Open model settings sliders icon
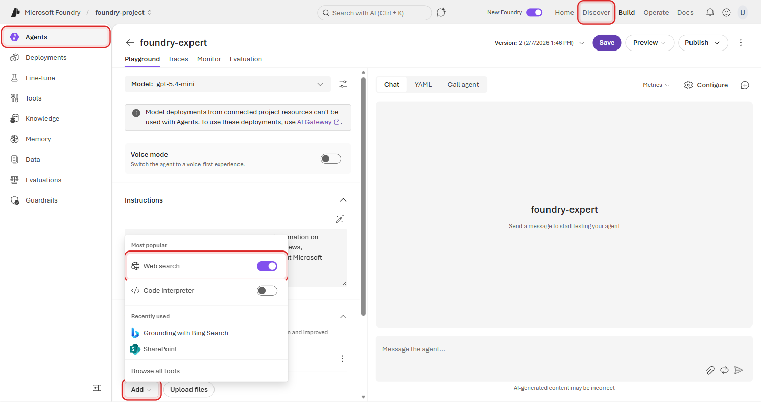This screenshot has height=402, width=761. (343, 84)
